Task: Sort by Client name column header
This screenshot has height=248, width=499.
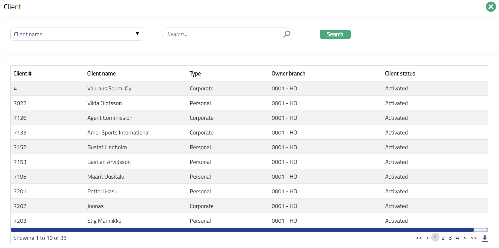Action: tap(101, 74)
